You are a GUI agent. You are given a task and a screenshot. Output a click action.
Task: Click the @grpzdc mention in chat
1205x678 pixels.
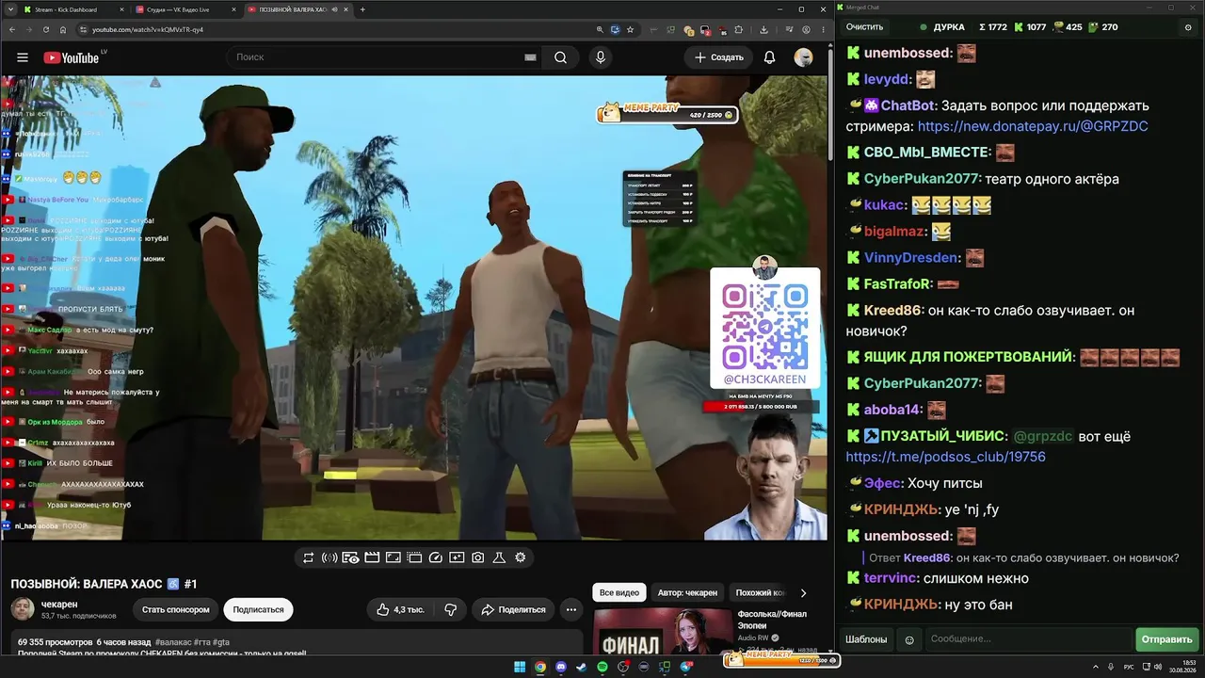click(1043, 436)
